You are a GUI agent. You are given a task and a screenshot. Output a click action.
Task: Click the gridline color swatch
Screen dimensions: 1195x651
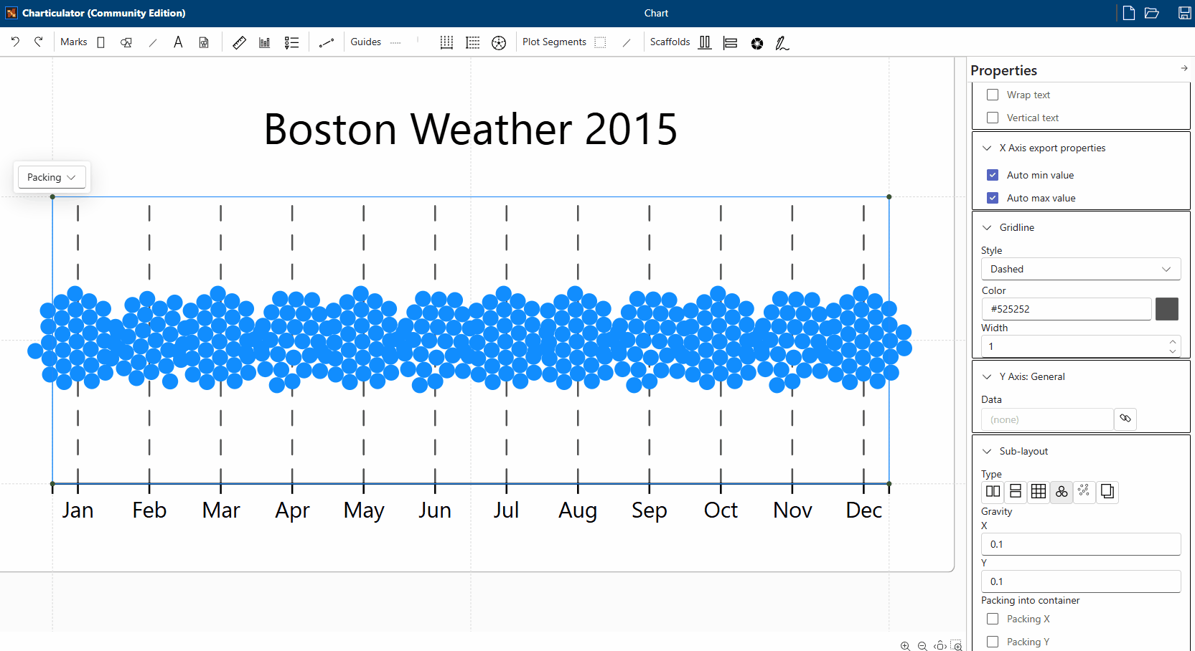(x=1166, y=309)
